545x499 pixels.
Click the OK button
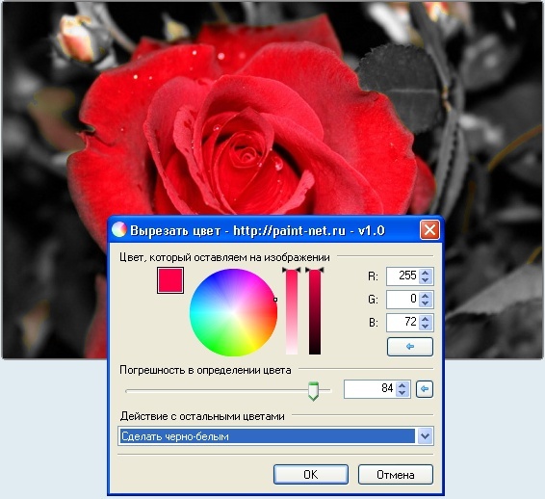311,474
